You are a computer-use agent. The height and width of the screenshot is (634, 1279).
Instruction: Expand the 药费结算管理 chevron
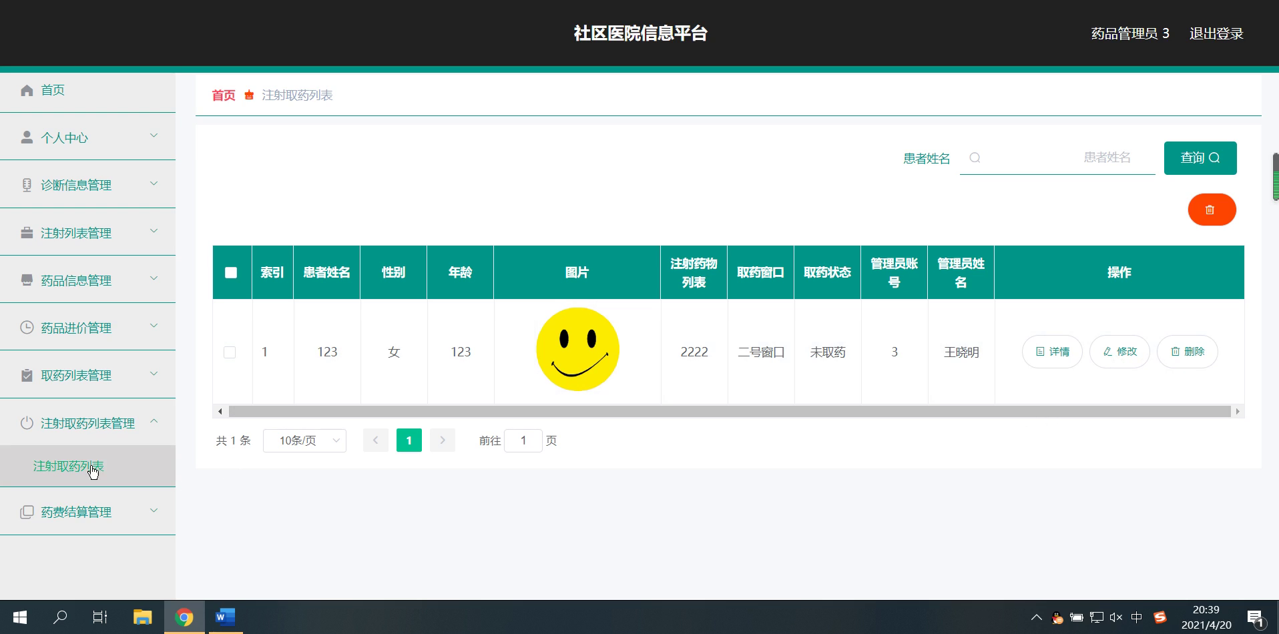click(154, 511)
